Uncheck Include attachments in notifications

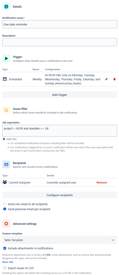[x=5, y=248]
